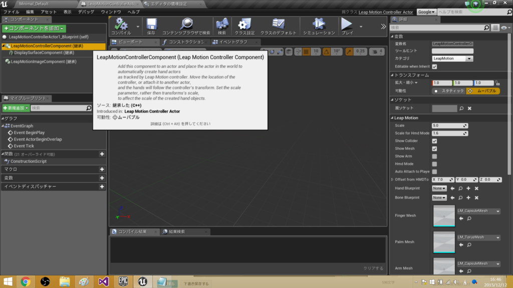Enable Hmd Mode checkbox
Screen dimensions: 513x288
[434, 164]
